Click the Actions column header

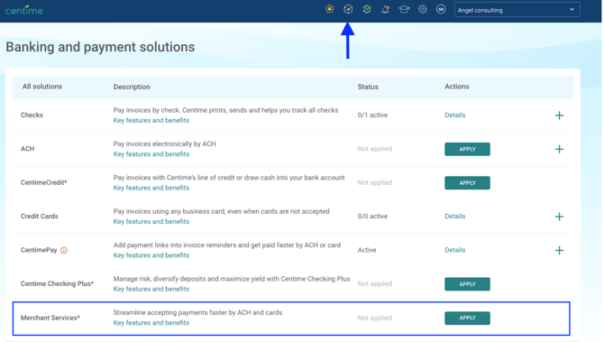(456, 87)
